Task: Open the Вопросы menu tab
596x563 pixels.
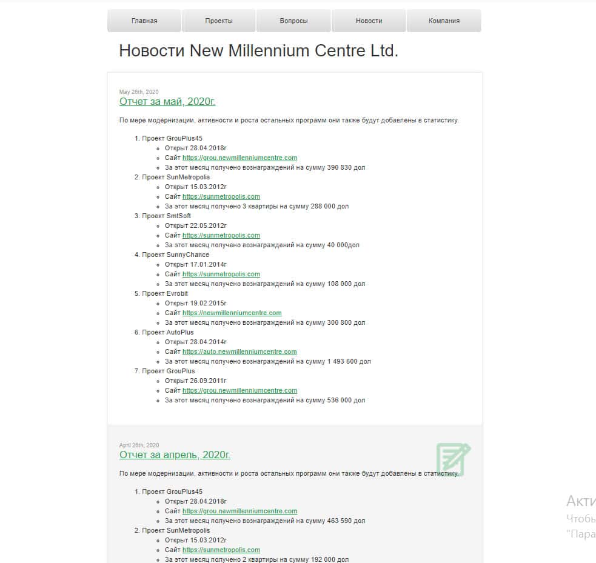Action: pyautogui.click(x=293, y=21)
